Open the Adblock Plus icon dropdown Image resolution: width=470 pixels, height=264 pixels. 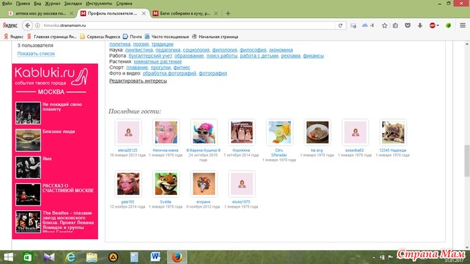[x=434, y=26]
